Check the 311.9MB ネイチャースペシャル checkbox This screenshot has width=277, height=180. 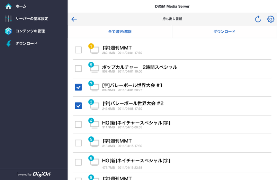[x=78, y=124]
